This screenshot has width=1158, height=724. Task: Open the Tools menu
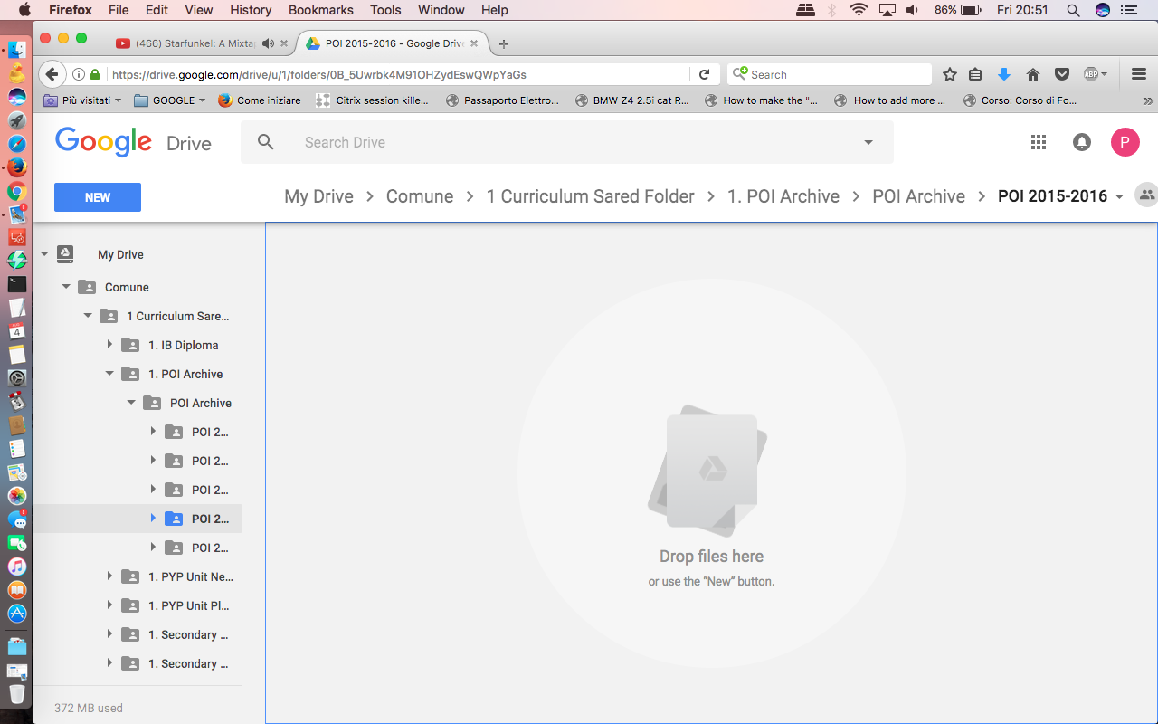[385, 10]
